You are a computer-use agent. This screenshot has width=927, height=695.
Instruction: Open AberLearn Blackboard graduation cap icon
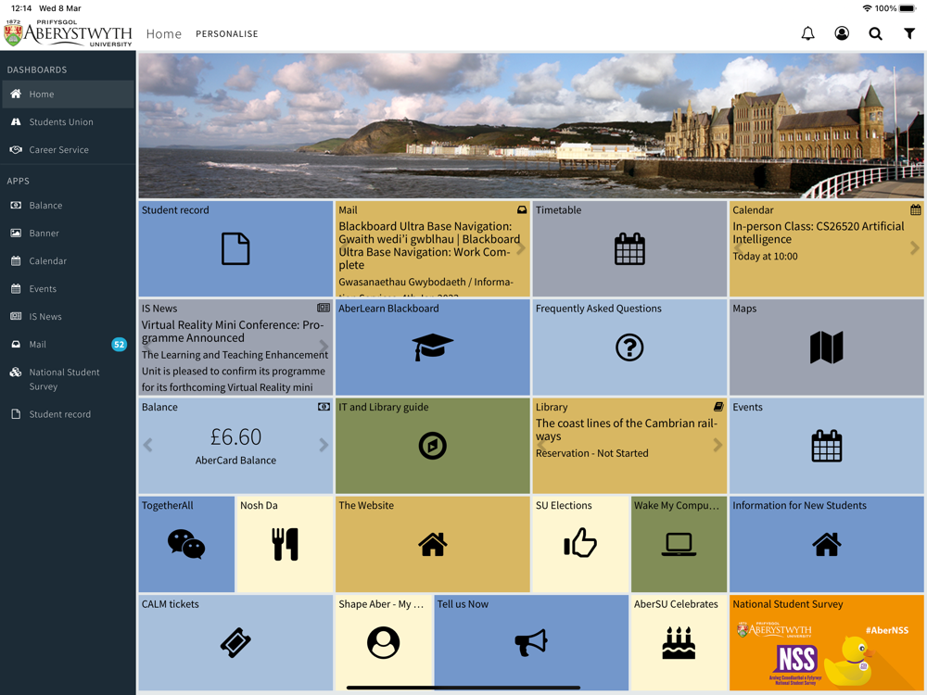(432, 347)
